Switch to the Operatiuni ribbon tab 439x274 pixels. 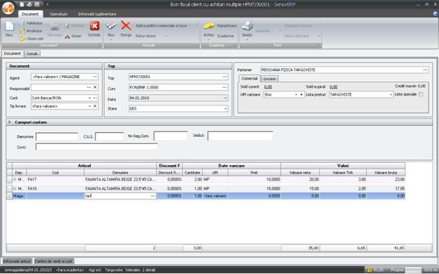(58, 14)
